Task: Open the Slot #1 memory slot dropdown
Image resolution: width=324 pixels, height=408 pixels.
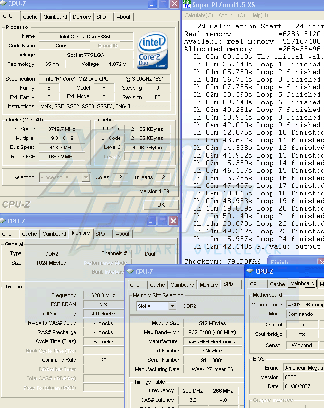Action: [172, 306]
